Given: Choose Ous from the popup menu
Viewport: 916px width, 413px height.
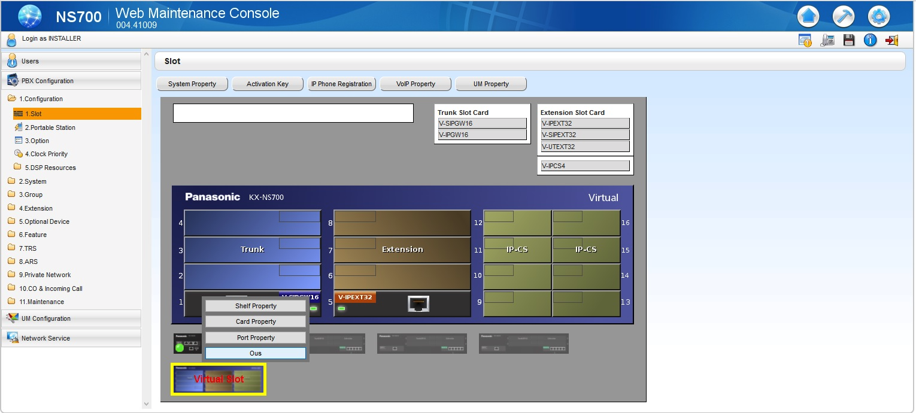Looking at the screenshot, I should tap(256, 353).
